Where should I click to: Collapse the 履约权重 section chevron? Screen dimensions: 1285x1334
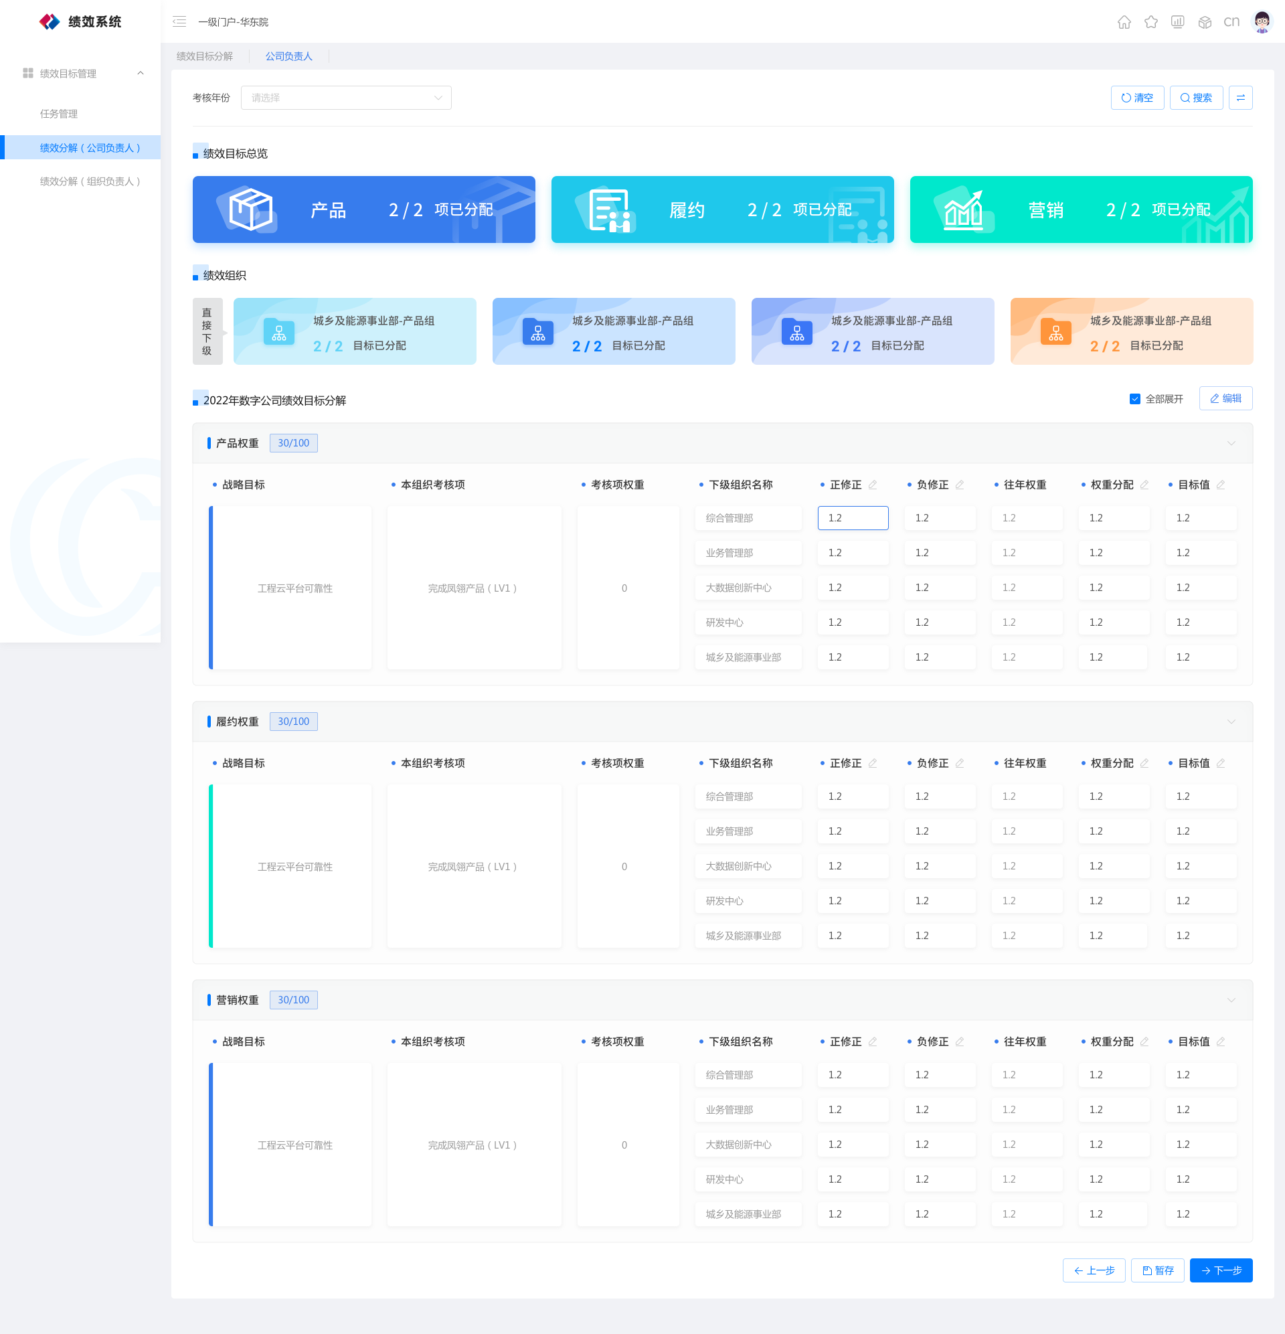1231,722
